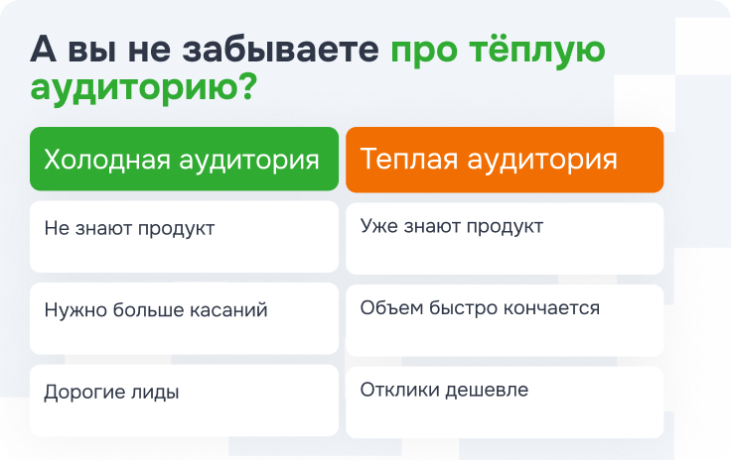
Task: Click the word "Холодная" in the green header
Action: (x=95, y=160)
